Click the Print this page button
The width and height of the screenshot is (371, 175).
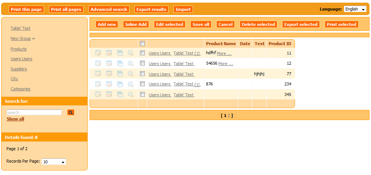click(26, 9)
